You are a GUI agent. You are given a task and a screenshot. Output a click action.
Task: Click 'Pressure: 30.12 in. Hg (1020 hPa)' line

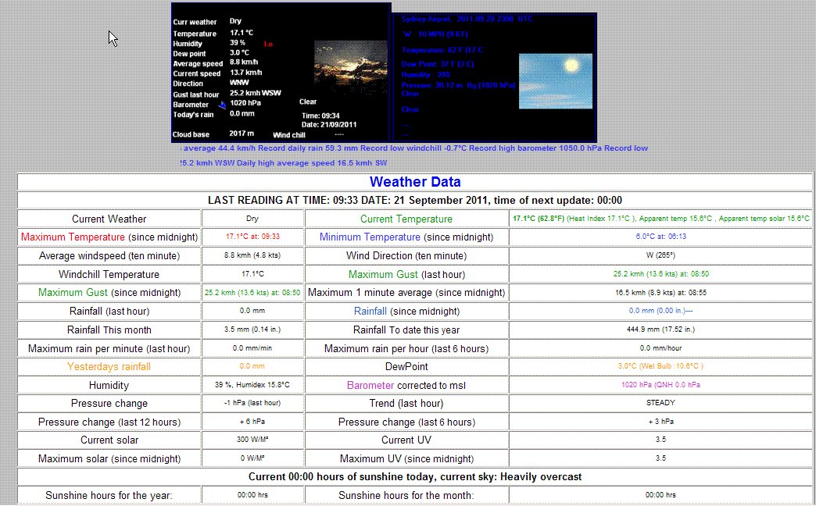click(459, 85)
